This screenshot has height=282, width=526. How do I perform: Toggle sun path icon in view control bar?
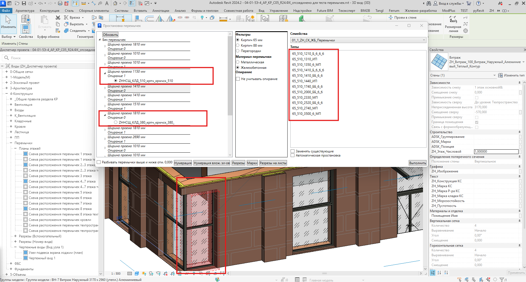144,274
